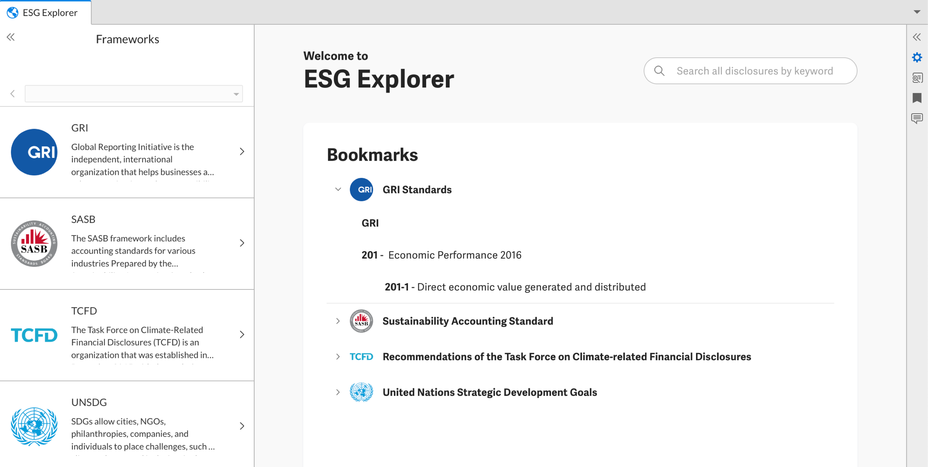
Task: Open the Settings gear in right sidebar
Action: tap(917, 57)
